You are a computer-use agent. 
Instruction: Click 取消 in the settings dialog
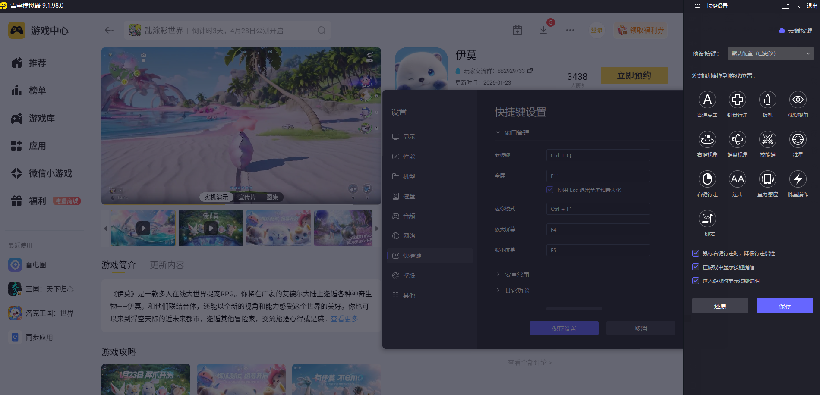click(640, 328)
